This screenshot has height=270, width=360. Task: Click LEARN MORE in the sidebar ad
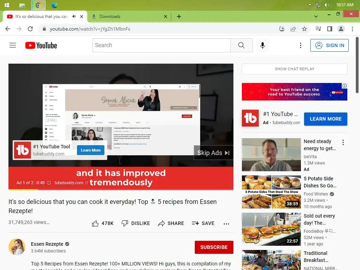click(326, 119)
